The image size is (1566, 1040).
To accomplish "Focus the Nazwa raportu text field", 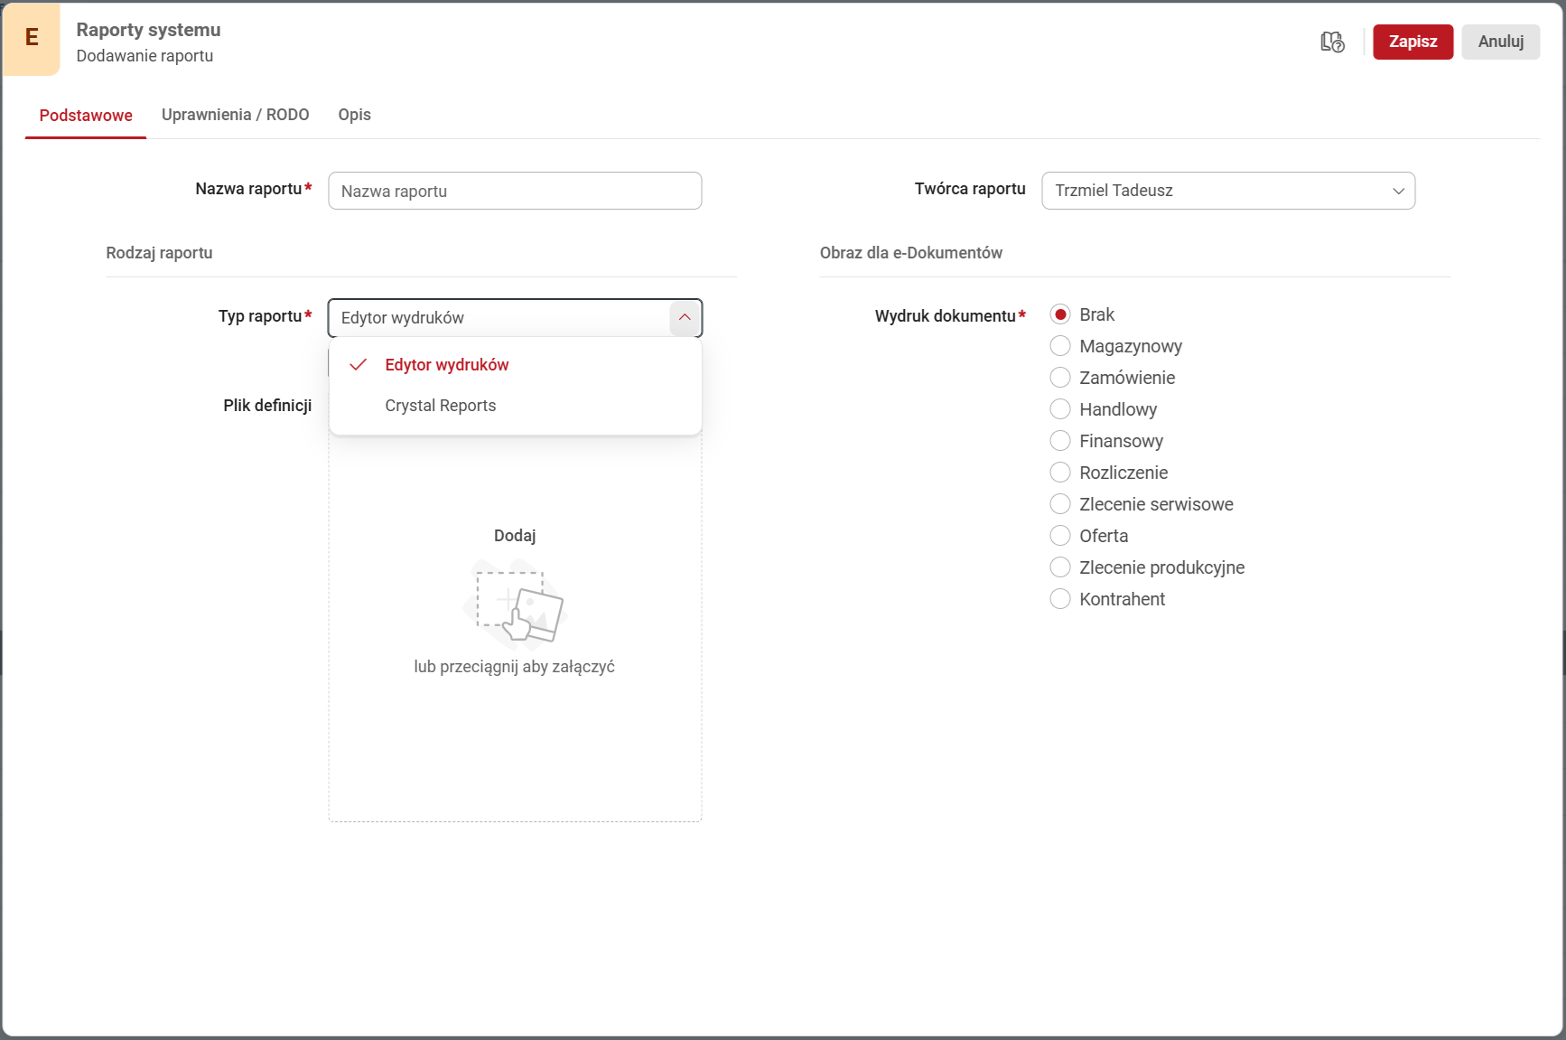I will point(514,192).
